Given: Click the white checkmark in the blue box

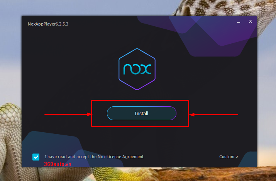Looking at the screenshot, I should tap(36, 157).
